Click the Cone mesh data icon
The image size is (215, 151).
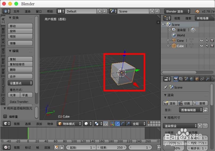click(x=191, y=41)
